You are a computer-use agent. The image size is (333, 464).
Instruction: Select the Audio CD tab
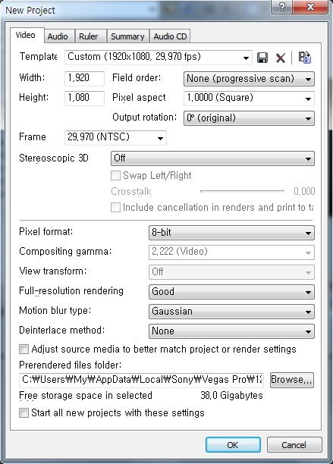(170, 36)
